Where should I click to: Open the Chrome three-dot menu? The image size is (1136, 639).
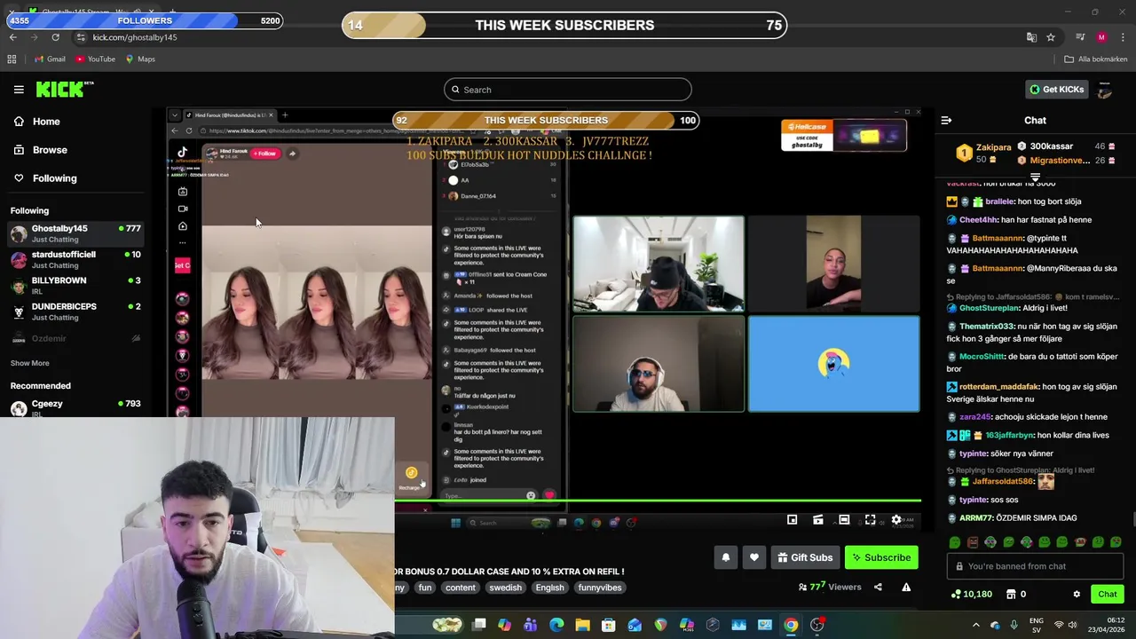1123,37
